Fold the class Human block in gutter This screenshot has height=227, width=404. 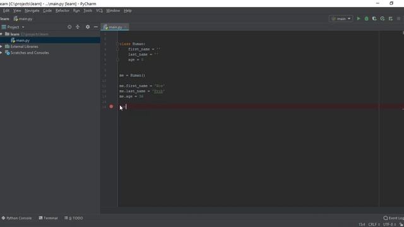pyautogui.click(x=117, y=44)
